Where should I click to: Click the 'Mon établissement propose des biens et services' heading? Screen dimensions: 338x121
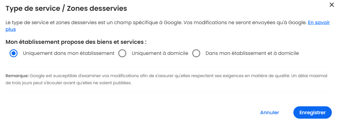(76, 42)
